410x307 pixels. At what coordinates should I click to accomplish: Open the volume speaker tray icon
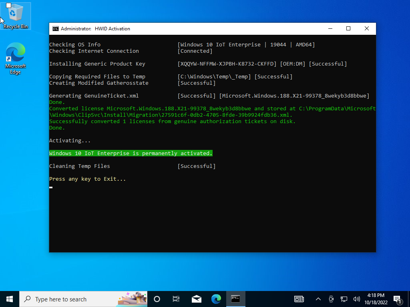tap(356, 299)
